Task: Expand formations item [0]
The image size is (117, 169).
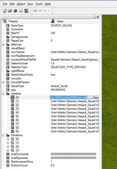Action: coord(8,139)
